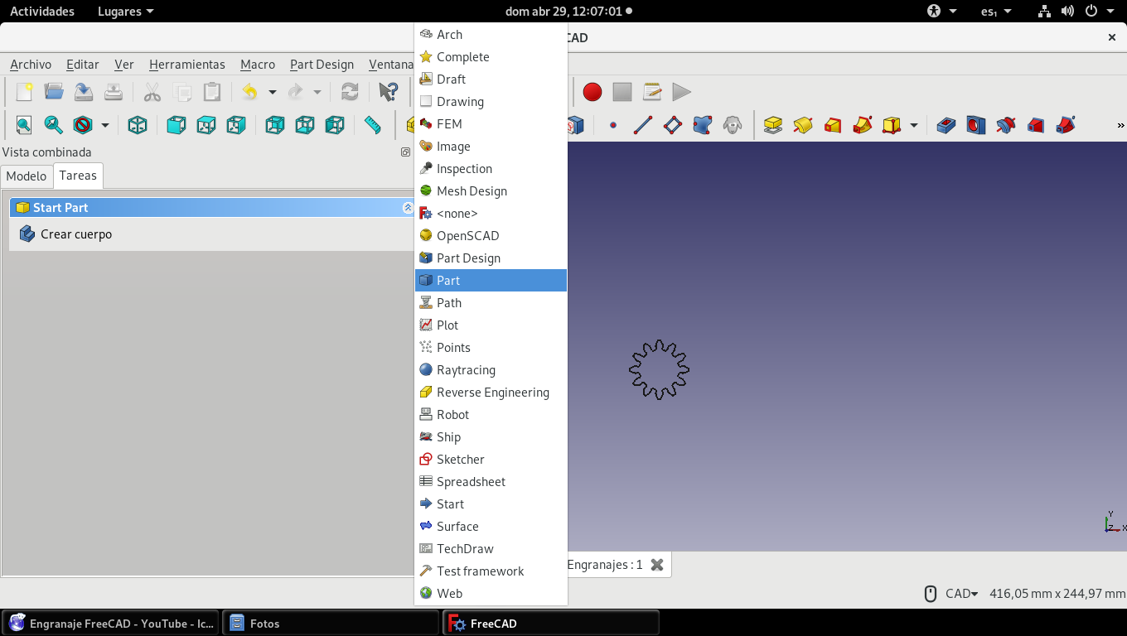This screenshot has width=1127, height=636.
Task: Save the current document from the toolbar
Action: pyautogui.click(x=84, y=92)
